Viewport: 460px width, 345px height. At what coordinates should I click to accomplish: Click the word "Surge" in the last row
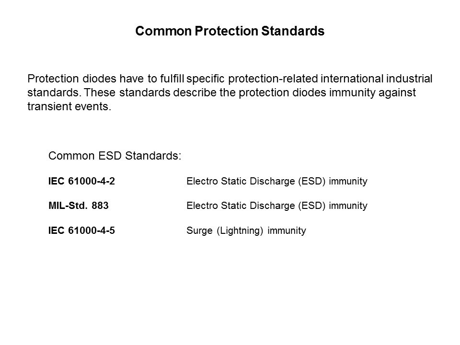point(199,231)
